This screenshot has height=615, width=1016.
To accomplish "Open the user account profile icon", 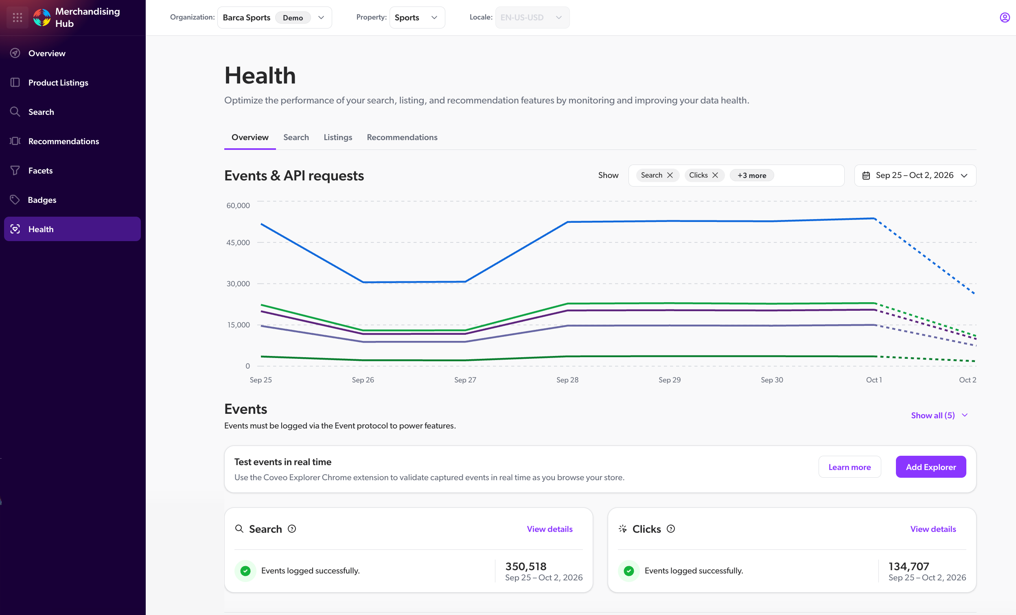I will (1005, 18).
